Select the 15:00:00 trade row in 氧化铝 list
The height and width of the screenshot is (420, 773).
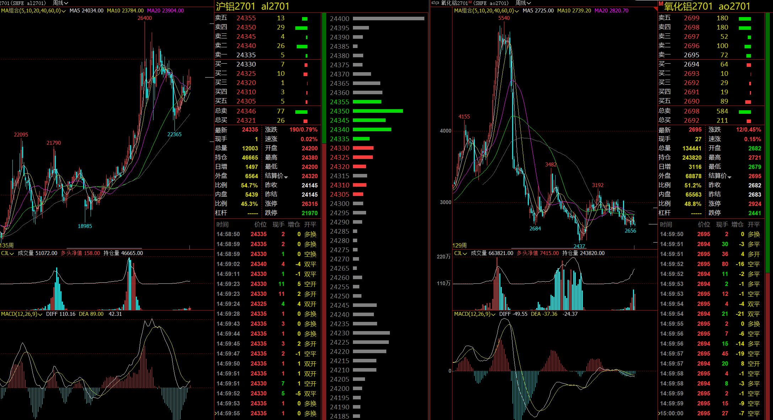[x=711, y=414]
